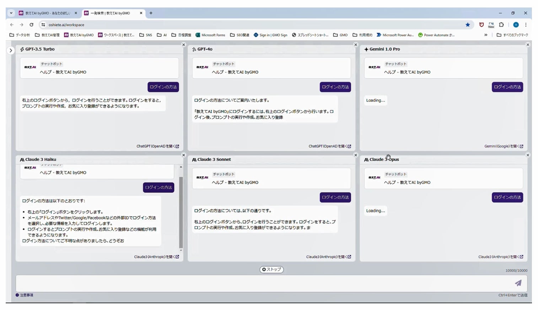
Task: Switch to the first 教えてAI byGMO tab
Action: coord(48,13)
